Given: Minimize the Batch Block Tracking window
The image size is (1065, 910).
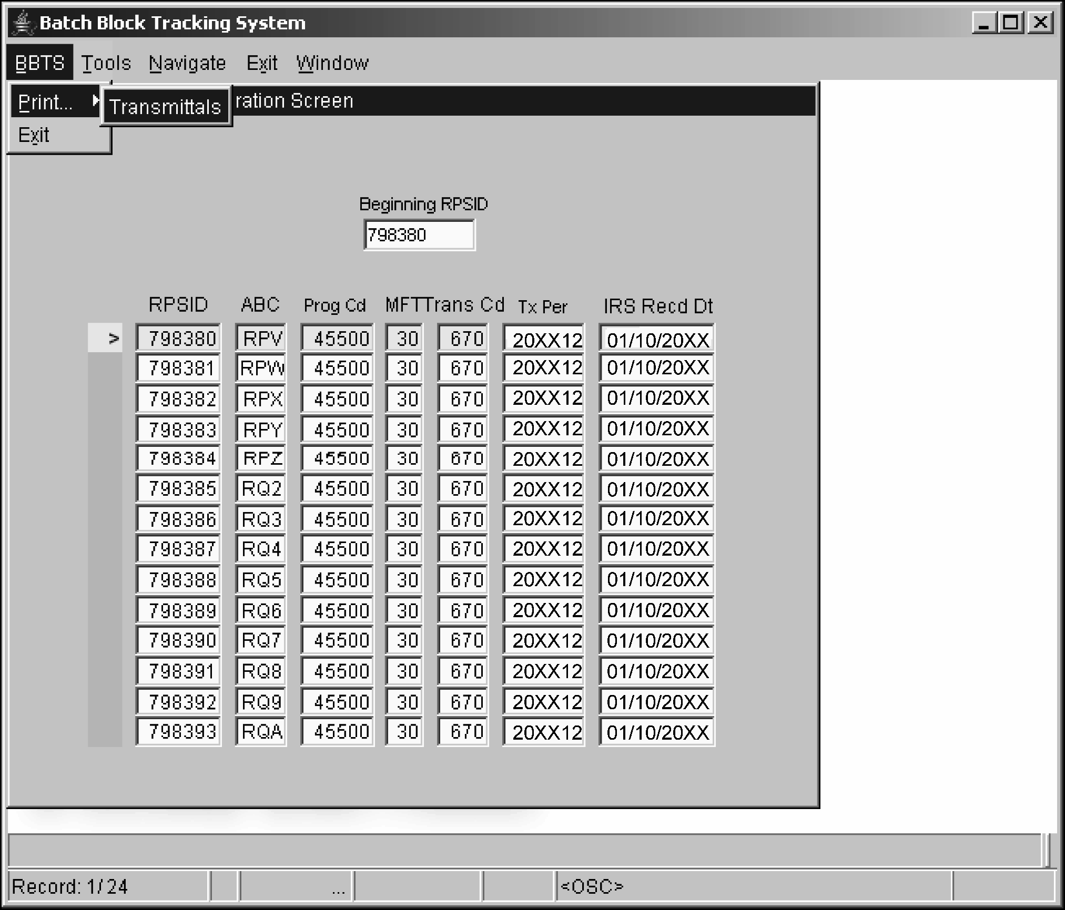Looking at the screenshot, I should point(983,23).
